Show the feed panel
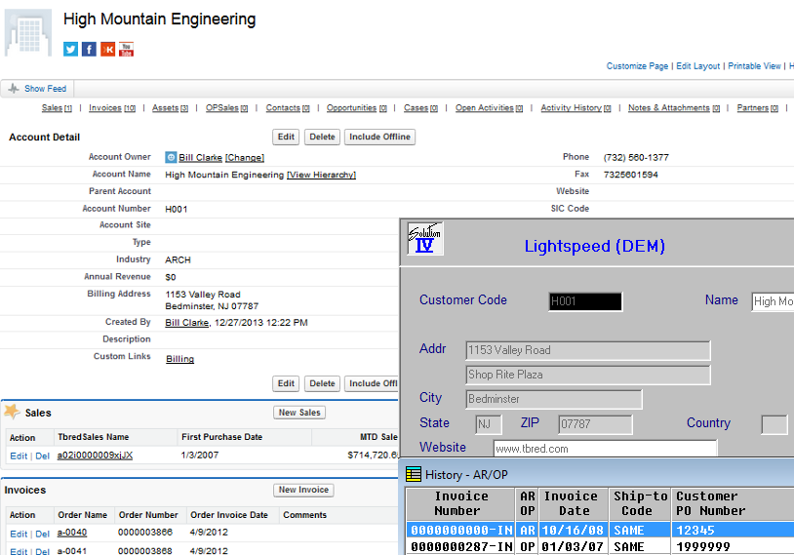 tap(37, 89)
